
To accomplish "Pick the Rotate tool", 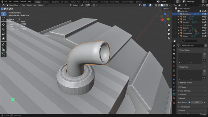I will [4, 29].
